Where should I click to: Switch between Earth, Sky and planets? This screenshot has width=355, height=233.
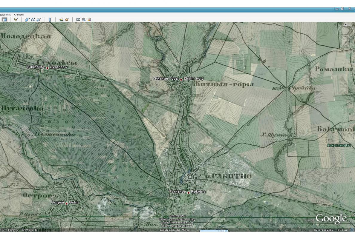click(x=67, y=20)
